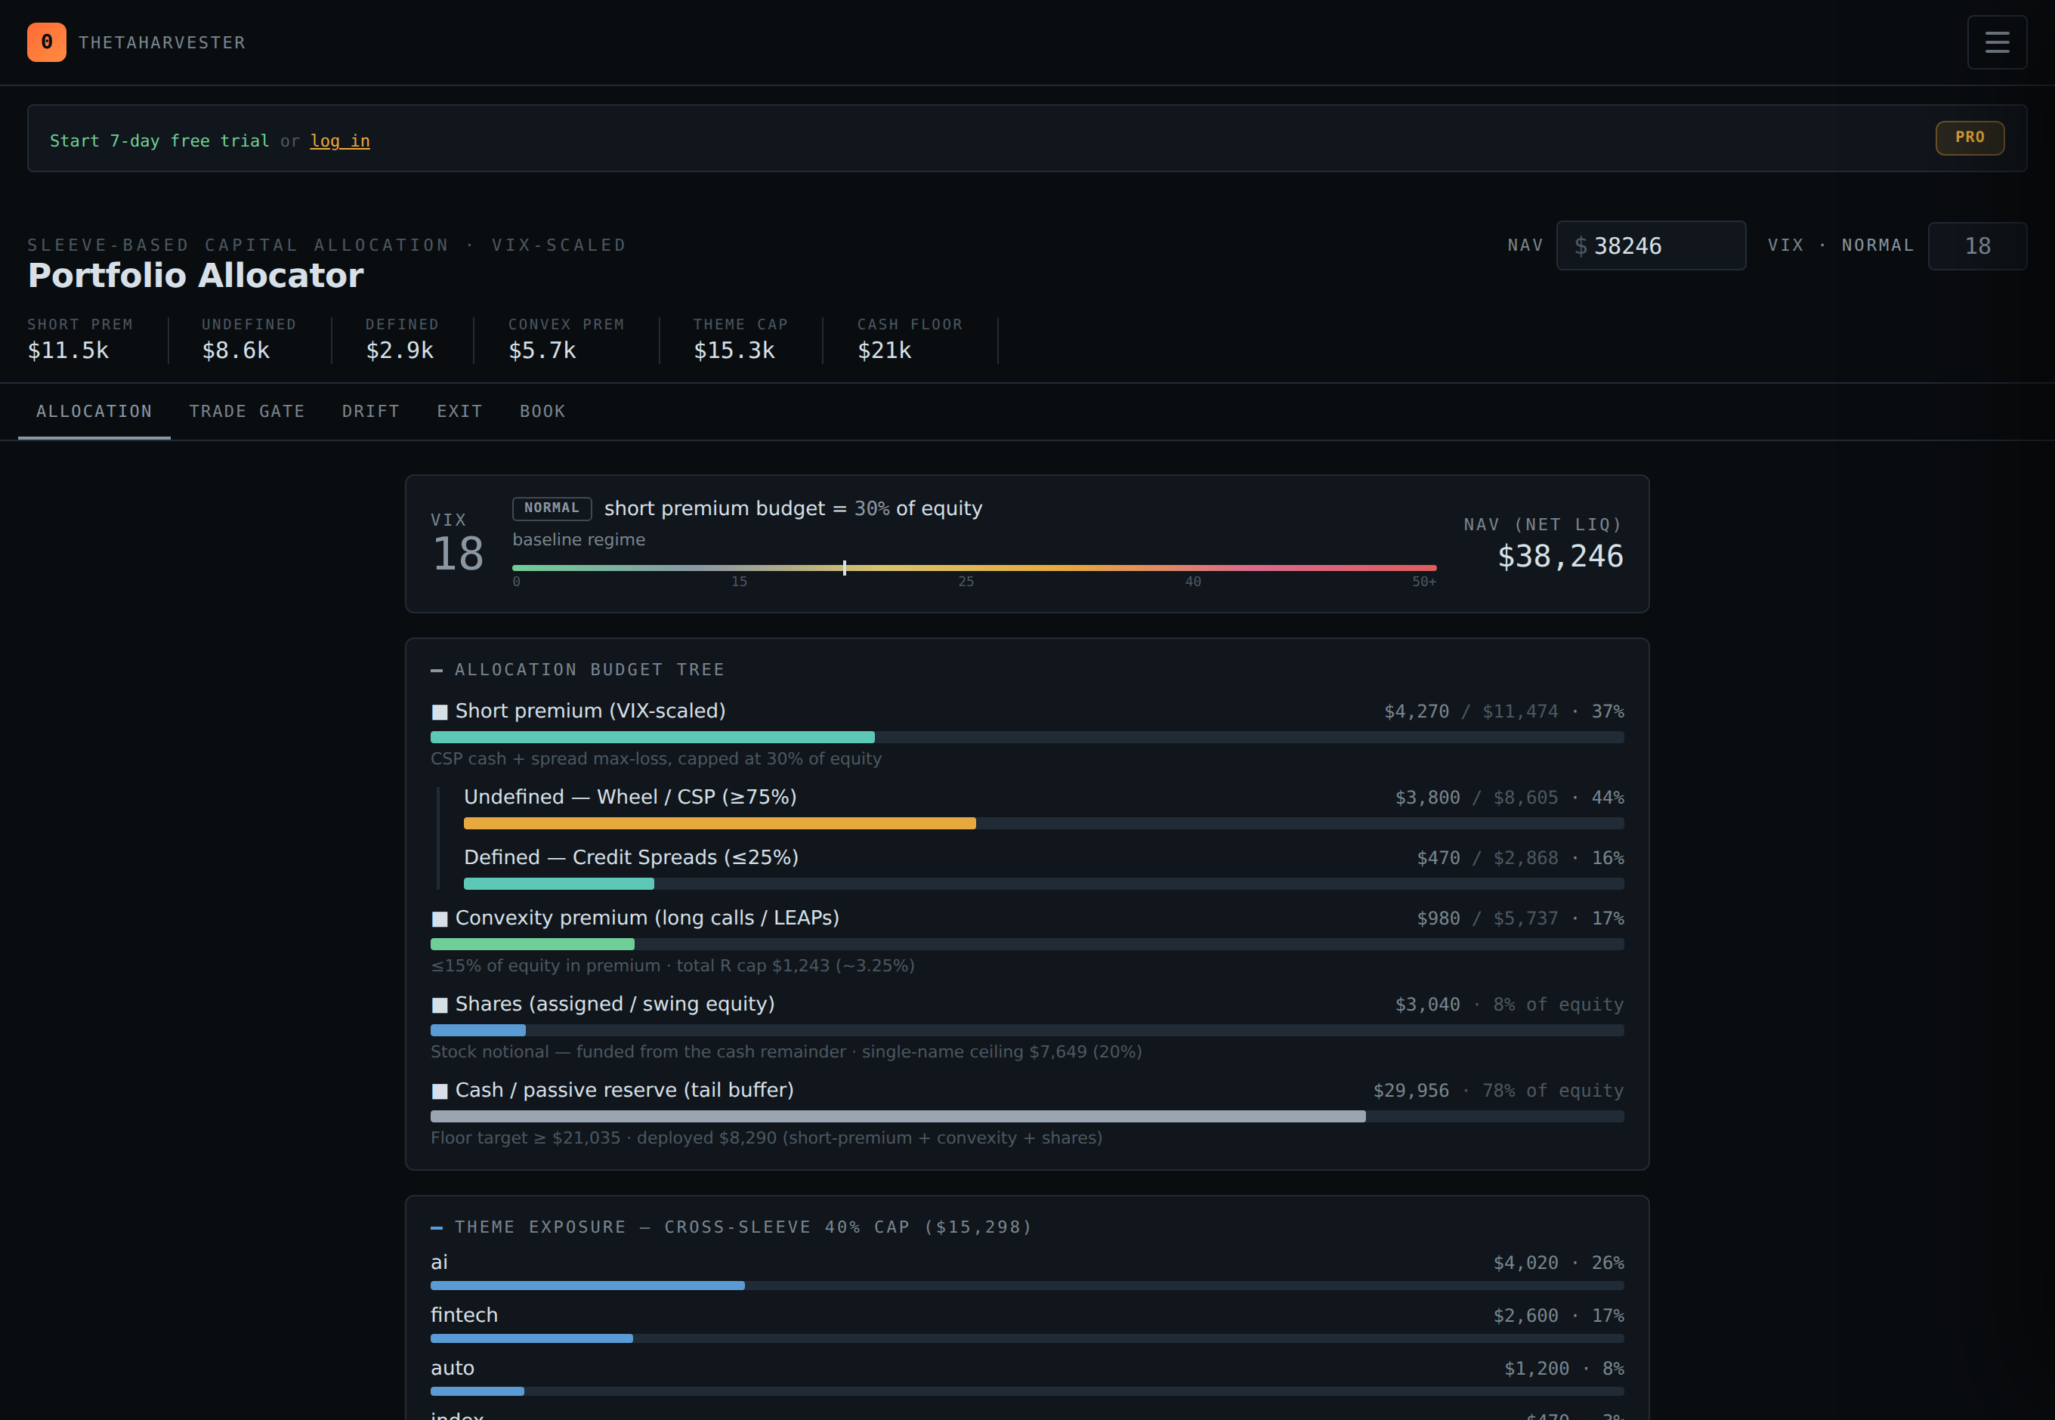Click the baseline regime caption
Viewport: 2055px width, 1420px height.
[579, 540]
